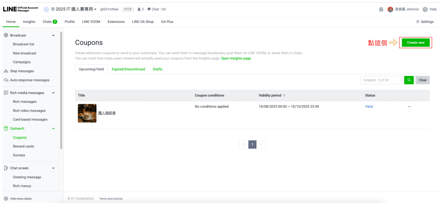
Task: Open Reward cards in the sidebar
Action: pos(23,147)
